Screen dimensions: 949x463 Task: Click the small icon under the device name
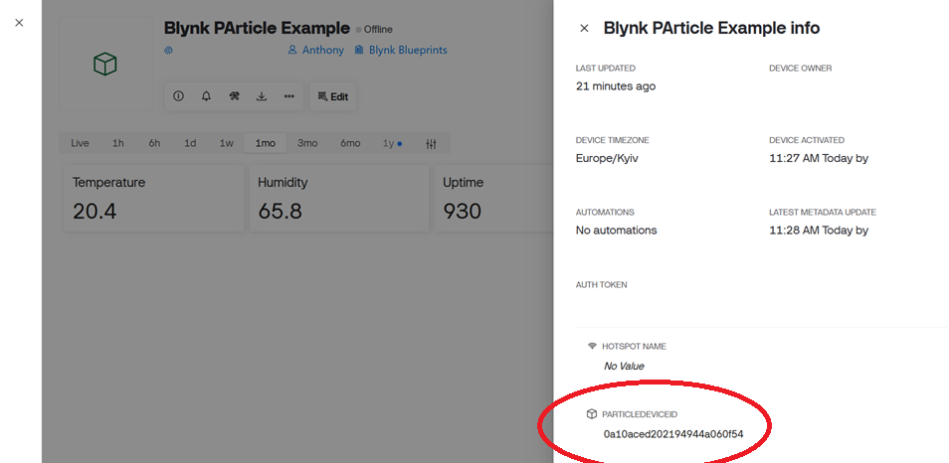pos(169,51)
